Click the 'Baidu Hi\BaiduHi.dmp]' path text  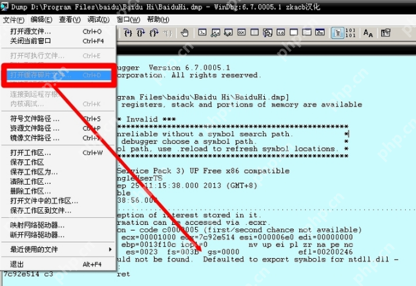pos(242,97)
